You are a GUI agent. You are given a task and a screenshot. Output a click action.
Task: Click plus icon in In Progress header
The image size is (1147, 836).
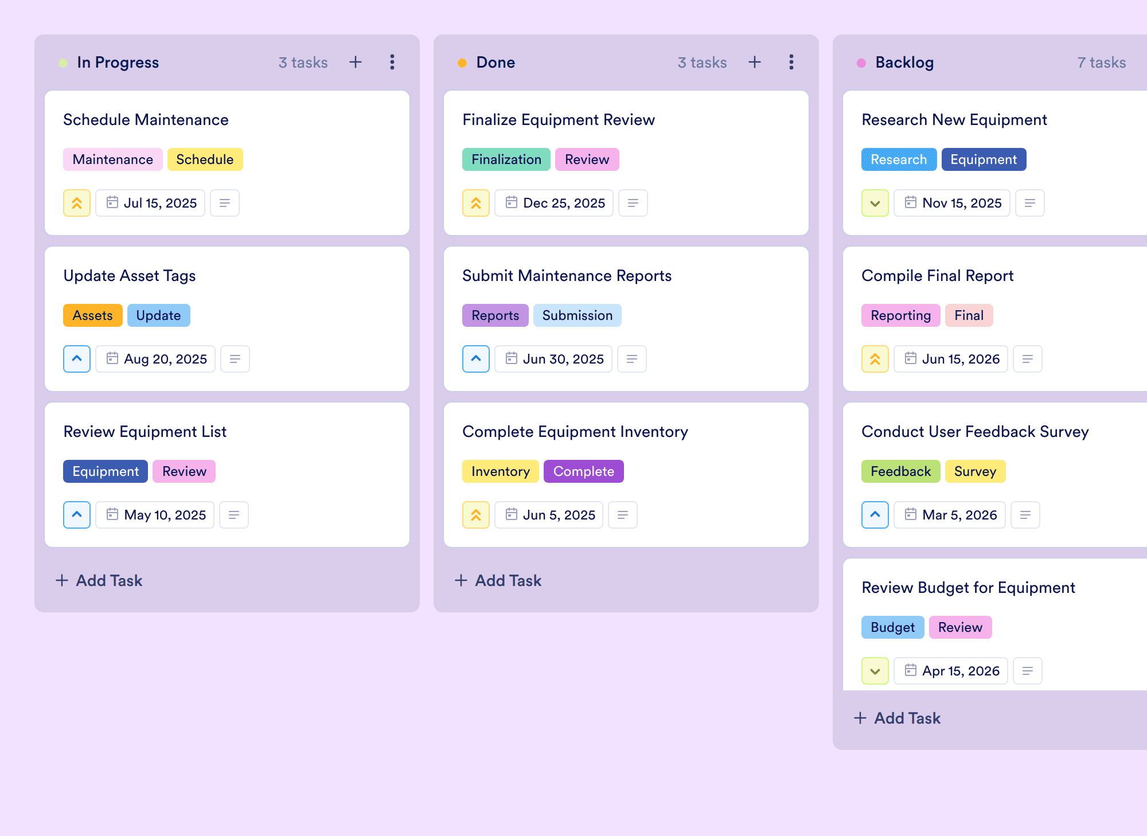(356, 62)
